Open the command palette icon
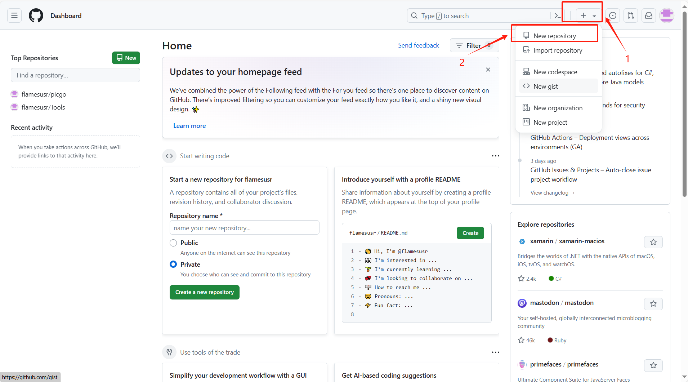Viewport: 688px width, 382px height. [557, 15]
